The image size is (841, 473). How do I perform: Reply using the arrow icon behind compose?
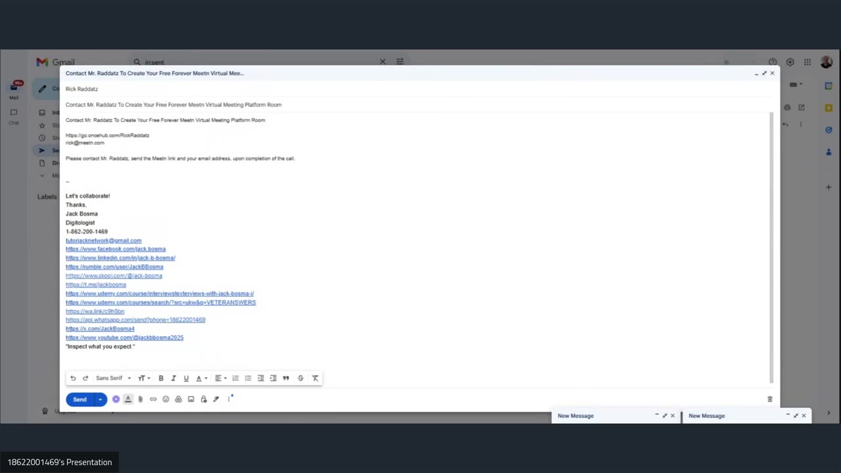785,124
